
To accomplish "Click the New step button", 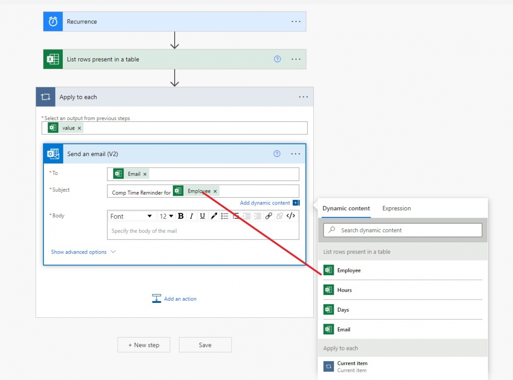I will pos(144,344).
